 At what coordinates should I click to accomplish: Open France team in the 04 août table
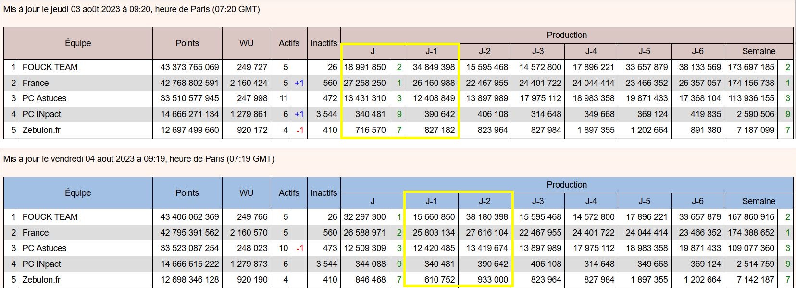click(x=36, y=233)
